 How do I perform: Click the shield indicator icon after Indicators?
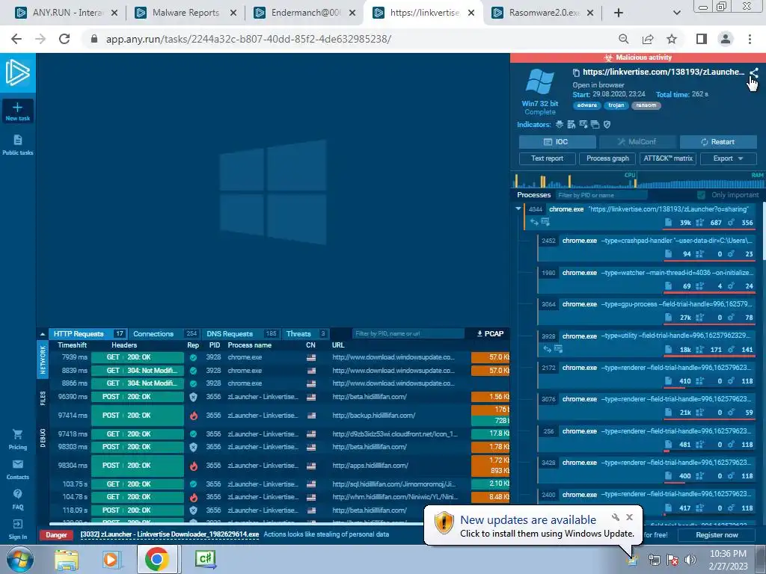(x=607, y=125)
